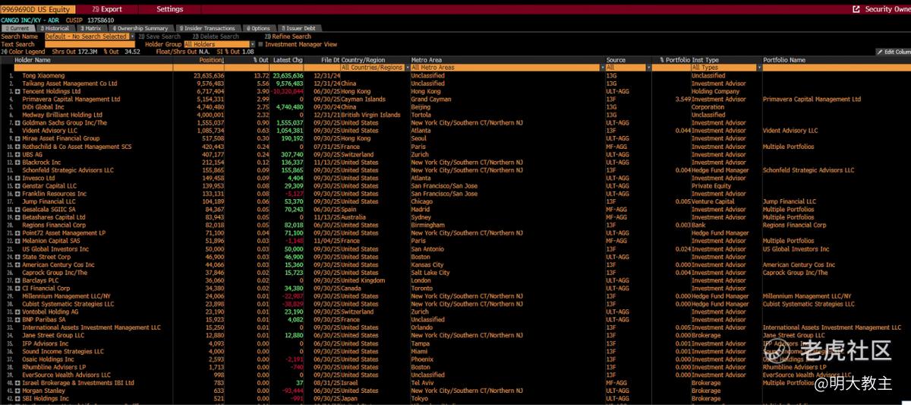Open the Inst Type All Types dropdown
The image size is (911, 405).
click(x=725, y=68)
